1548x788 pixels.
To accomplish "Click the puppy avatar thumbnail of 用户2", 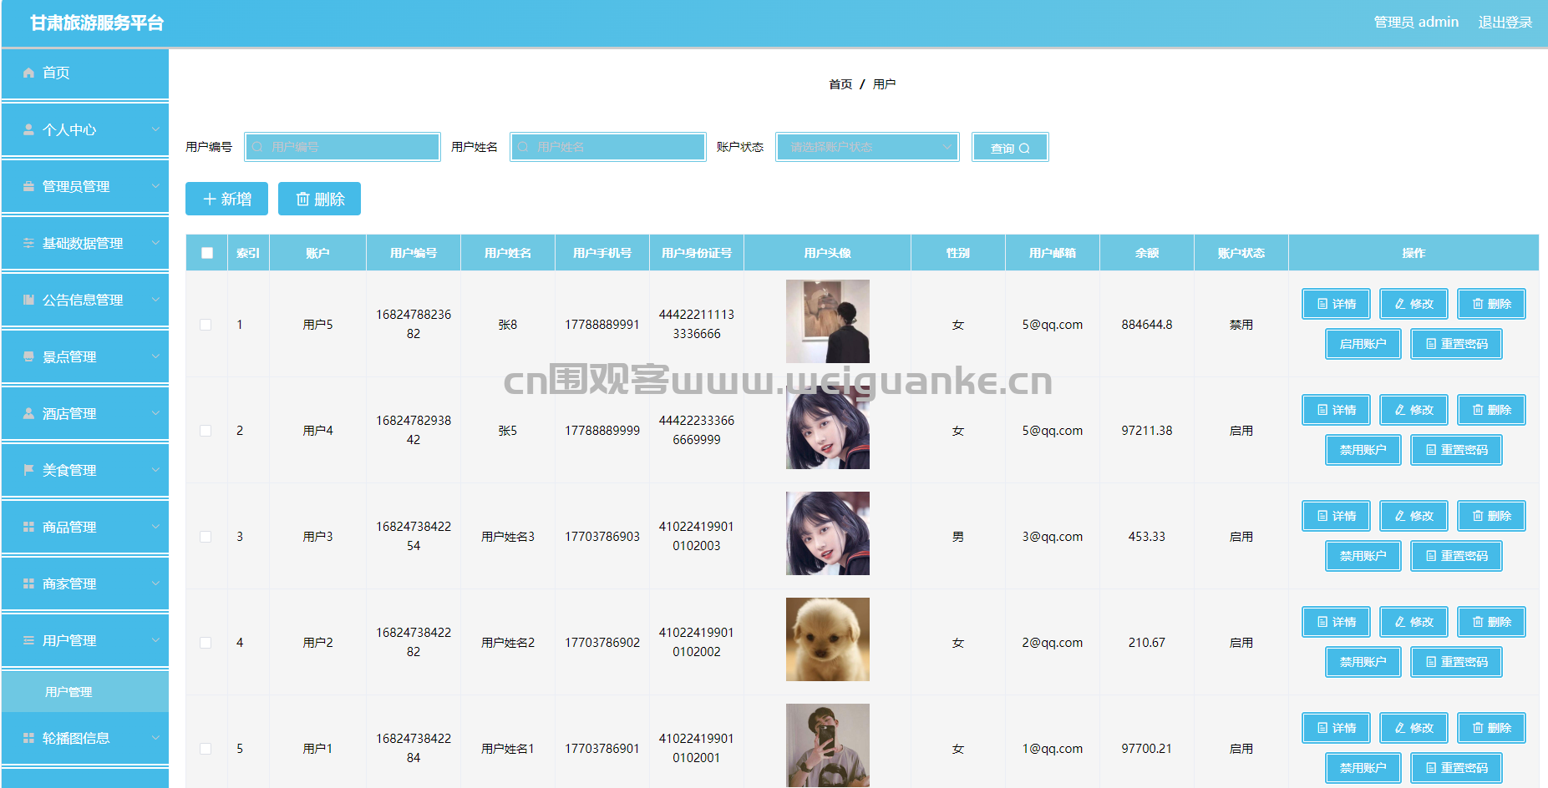I will pos(827,639).
